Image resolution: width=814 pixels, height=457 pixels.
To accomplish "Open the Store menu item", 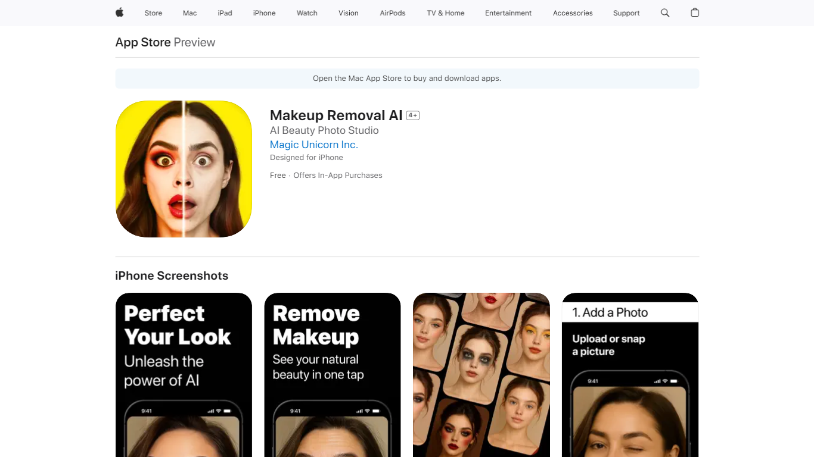I will (x=153, y=13).
